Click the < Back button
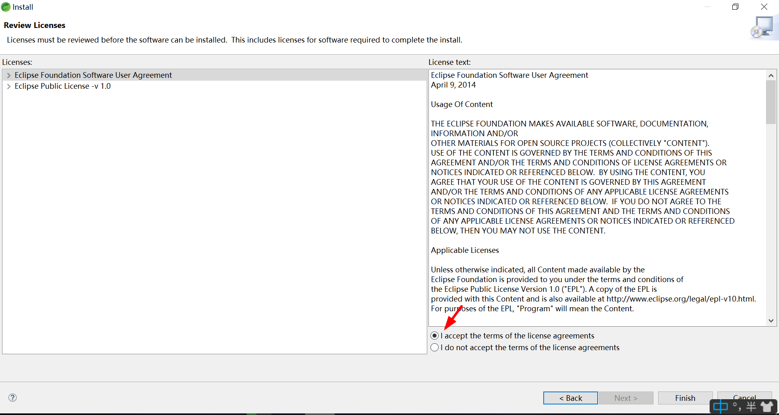This screenshot has height=415, width=779. (570, 398)
